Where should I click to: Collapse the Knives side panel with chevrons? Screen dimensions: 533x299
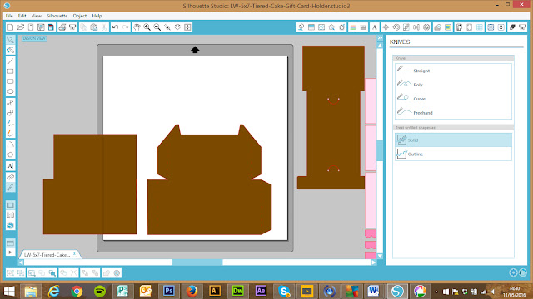(x=380, y=38)
